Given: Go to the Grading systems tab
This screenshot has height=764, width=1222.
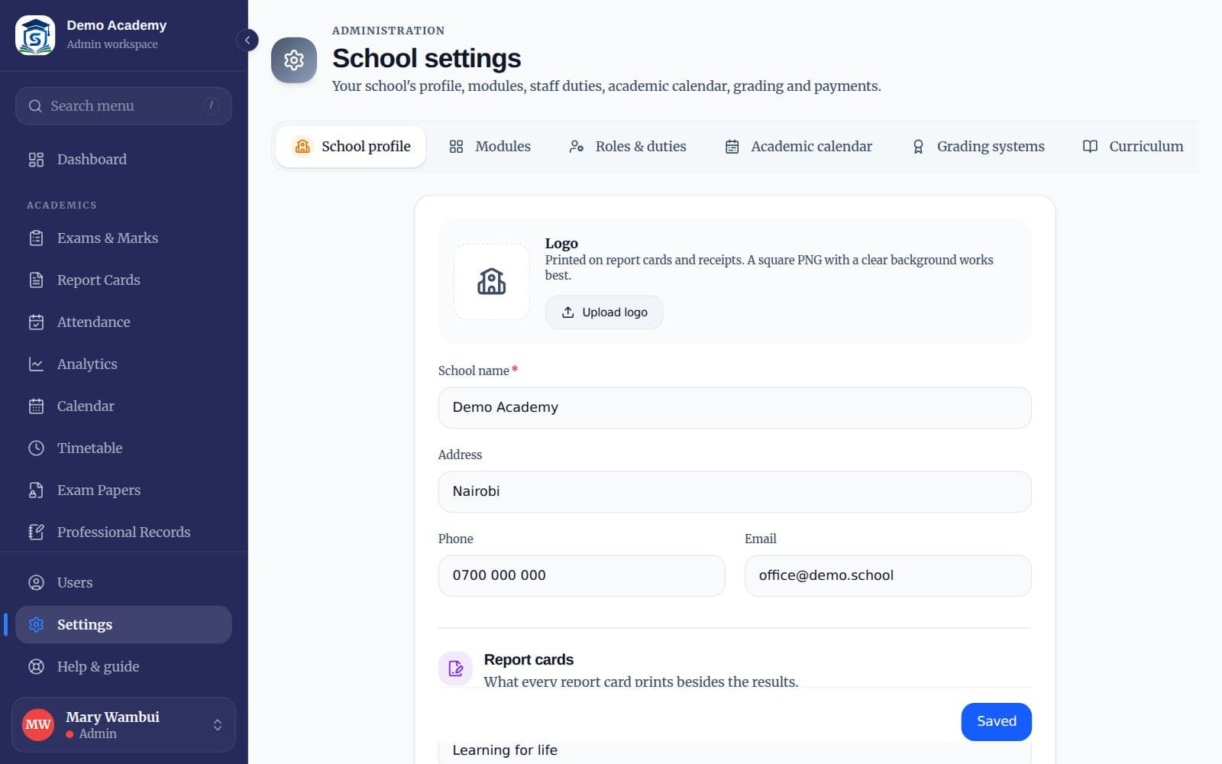Looking at the screenshot, I should click(978, 147).
